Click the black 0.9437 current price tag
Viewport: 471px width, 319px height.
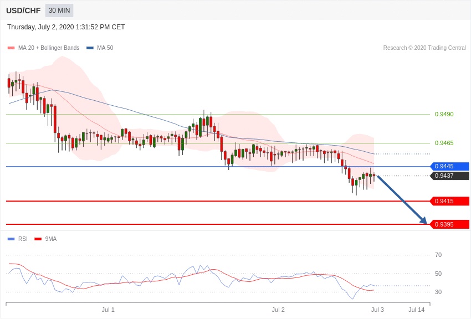(x=450, y=176)
